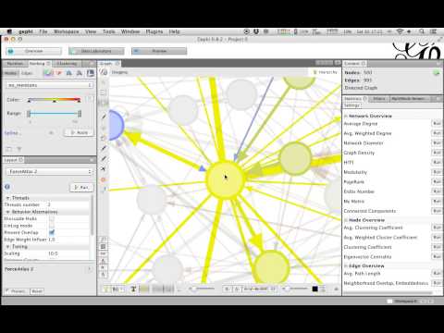Open the Preview view
Image resolution: width=444 pixels, height=333 pixels.
(x=159, y=51)
